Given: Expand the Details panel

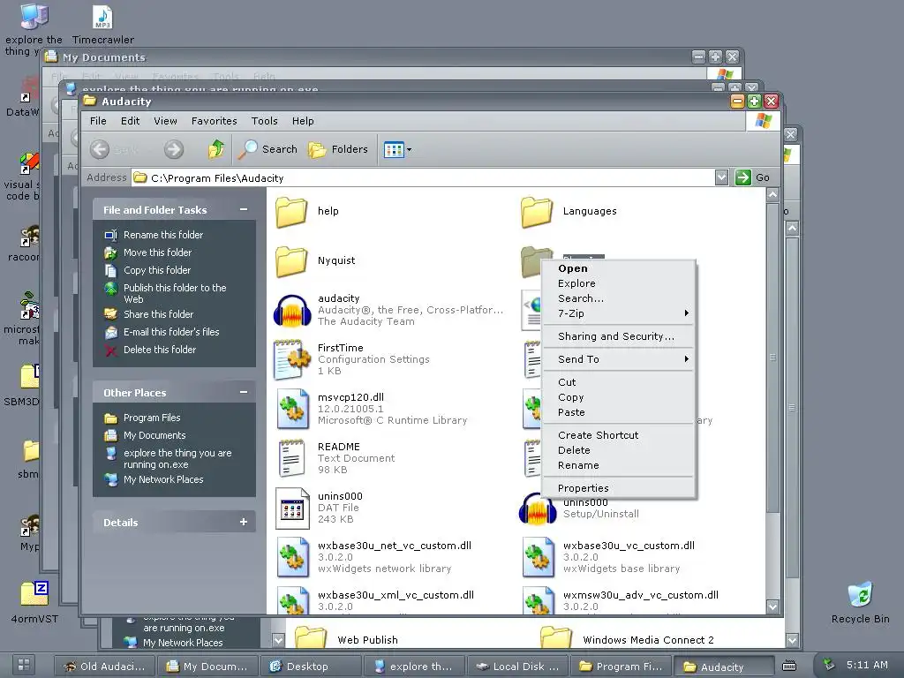Looking at the screenshot, I should pos(244,522).
